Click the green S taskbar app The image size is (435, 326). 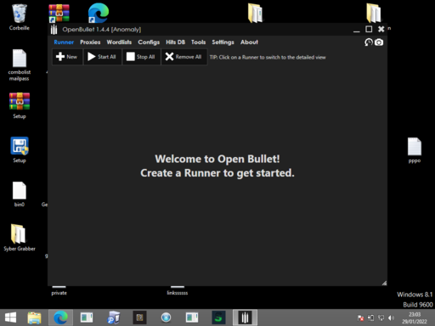[218, 318]
